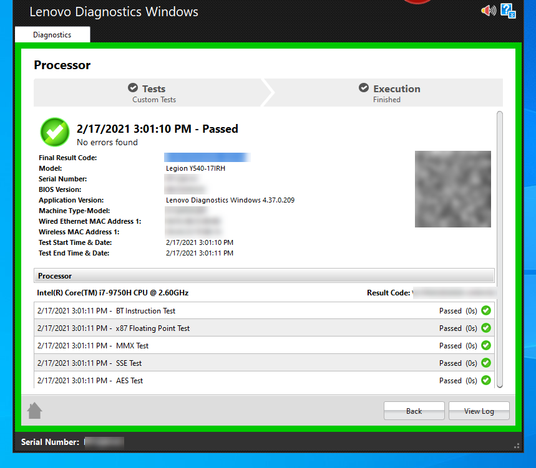Image resolution: width=536 pixels, height=468 pixels.
Task: Click the Execution step checkmark icon
Action: coord(364,88)
